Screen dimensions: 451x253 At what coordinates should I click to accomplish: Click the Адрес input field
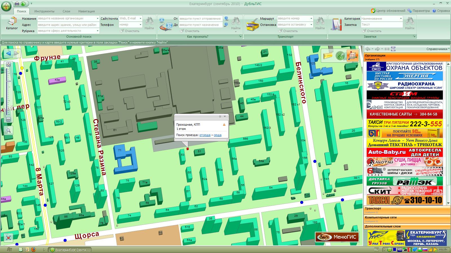(68, 25)
